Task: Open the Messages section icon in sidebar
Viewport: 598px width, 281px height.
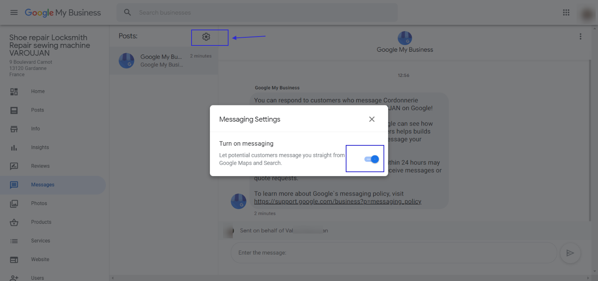Action: click(x=14, y=185)
